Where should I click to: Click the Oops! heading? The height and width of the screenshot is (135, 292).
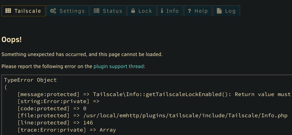click(x=12, y=40)
